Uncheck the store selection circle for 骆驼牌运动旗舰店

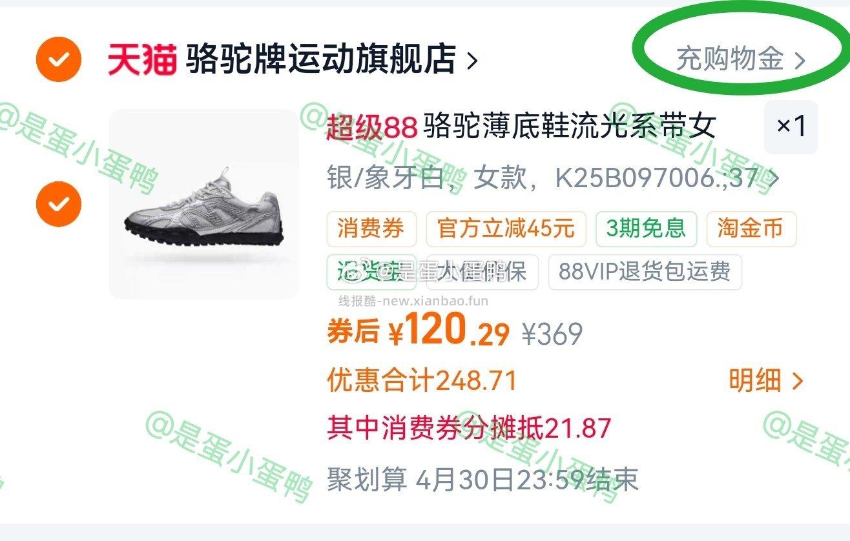[x=59, y=59]
